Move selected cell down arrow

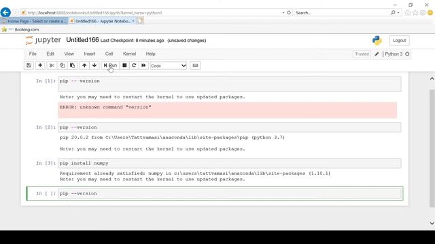tap(94, 66)
